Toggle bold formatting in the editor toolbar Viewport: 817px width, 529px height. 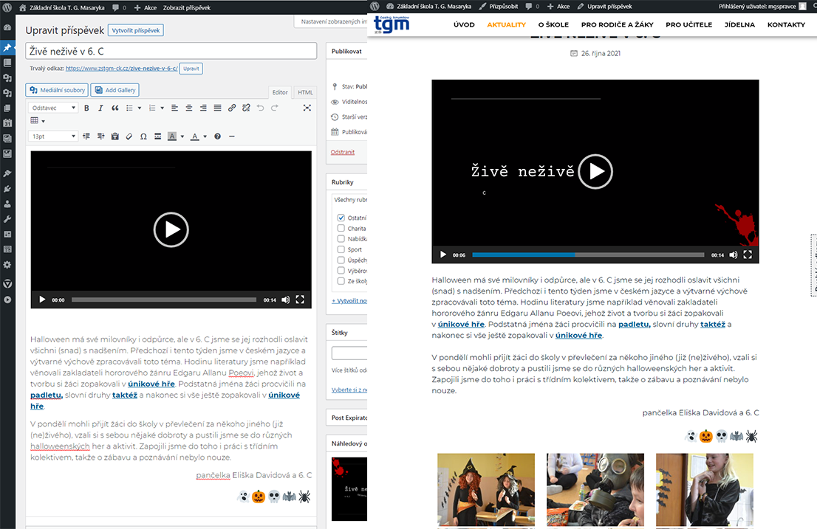[x=86, y=108]
